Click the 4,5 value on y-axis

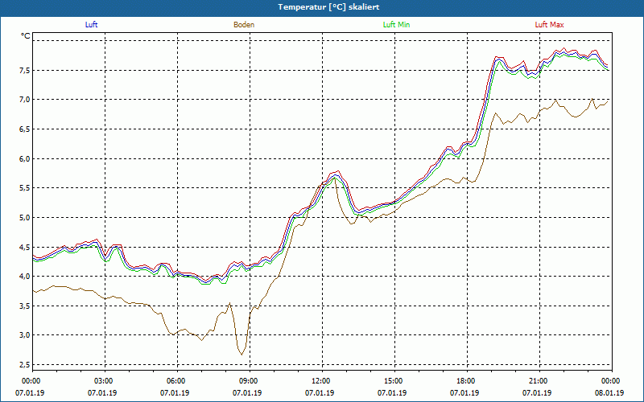[x=25, y=247]
